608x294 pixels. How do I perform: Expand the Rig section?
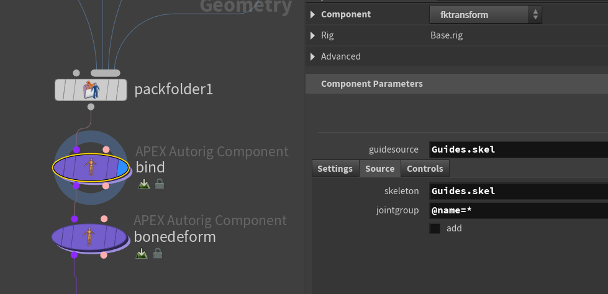tap(312, 35)
